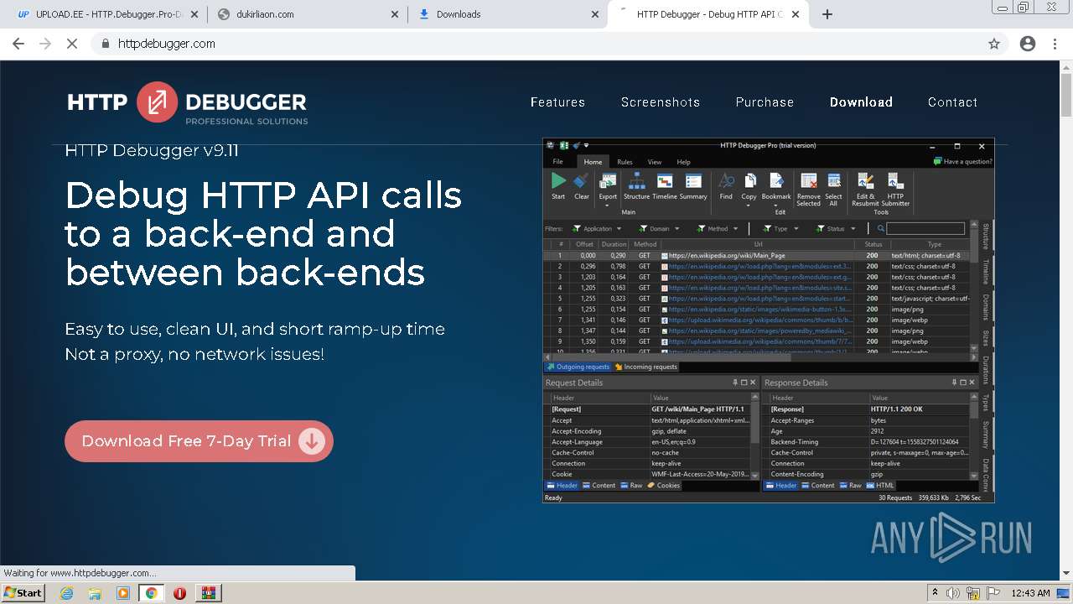This screenshot has height=604, width=1073.
Task: Click the httpdebugger.com address bar
Action: point(549,44)
